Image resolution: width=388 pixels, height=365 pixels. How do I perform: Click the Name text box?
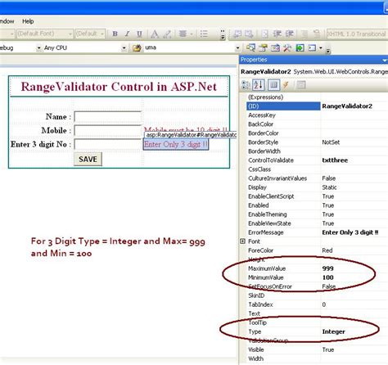point(108,117)
